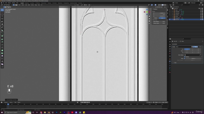The image size is (204, 114).
Task: Choose the Transform tool in toolbar
Action: point(2,24)
